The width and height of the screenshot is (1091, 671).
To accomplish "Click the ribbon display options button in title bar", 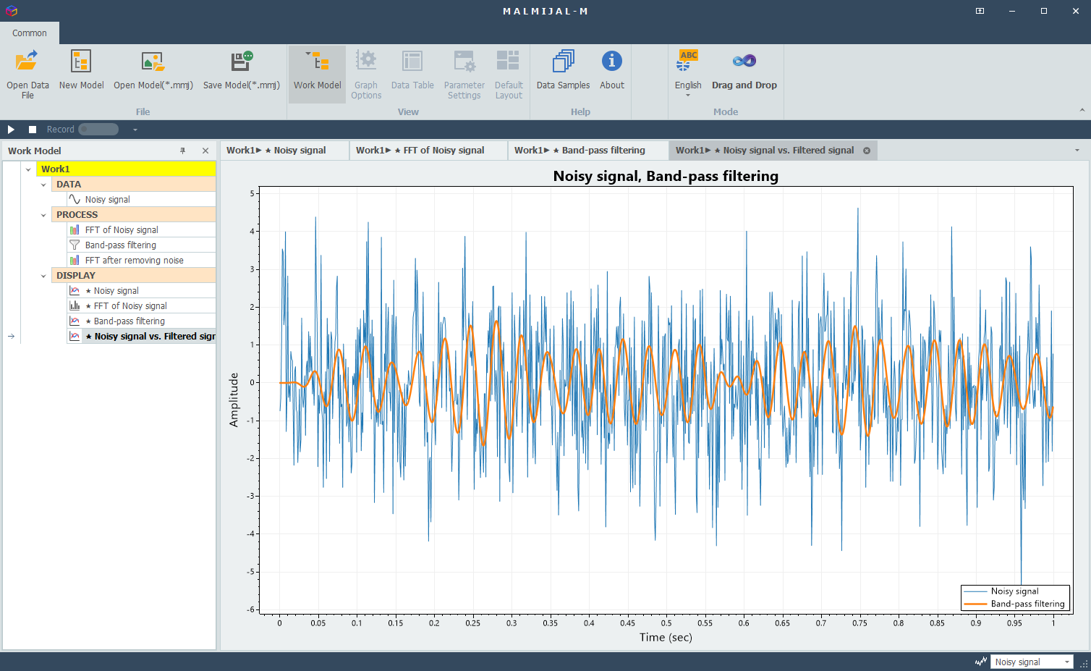I will 980,11.
